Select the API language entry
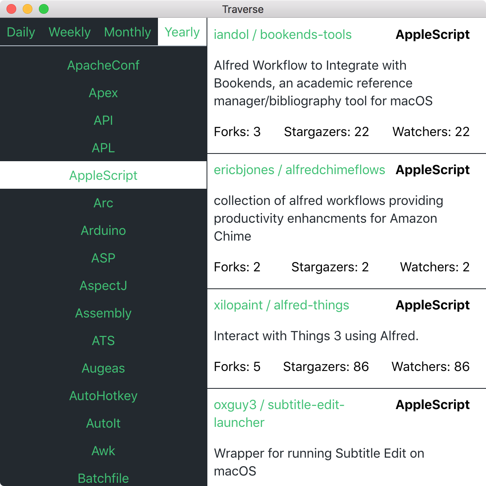The image size is (486, 486). pyautogui.click(x=103, y=120)
